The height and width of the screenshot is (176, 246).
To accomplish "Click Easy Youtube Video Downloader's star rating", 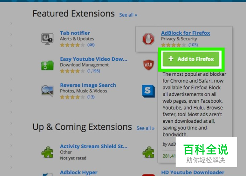I will tap(72, 71).
